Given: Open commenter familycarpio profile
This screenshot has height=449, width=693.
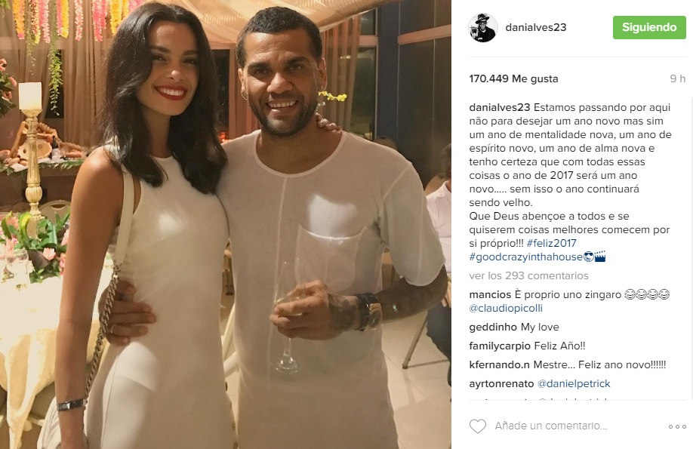Looking at the screenshot, I should 500,346.
